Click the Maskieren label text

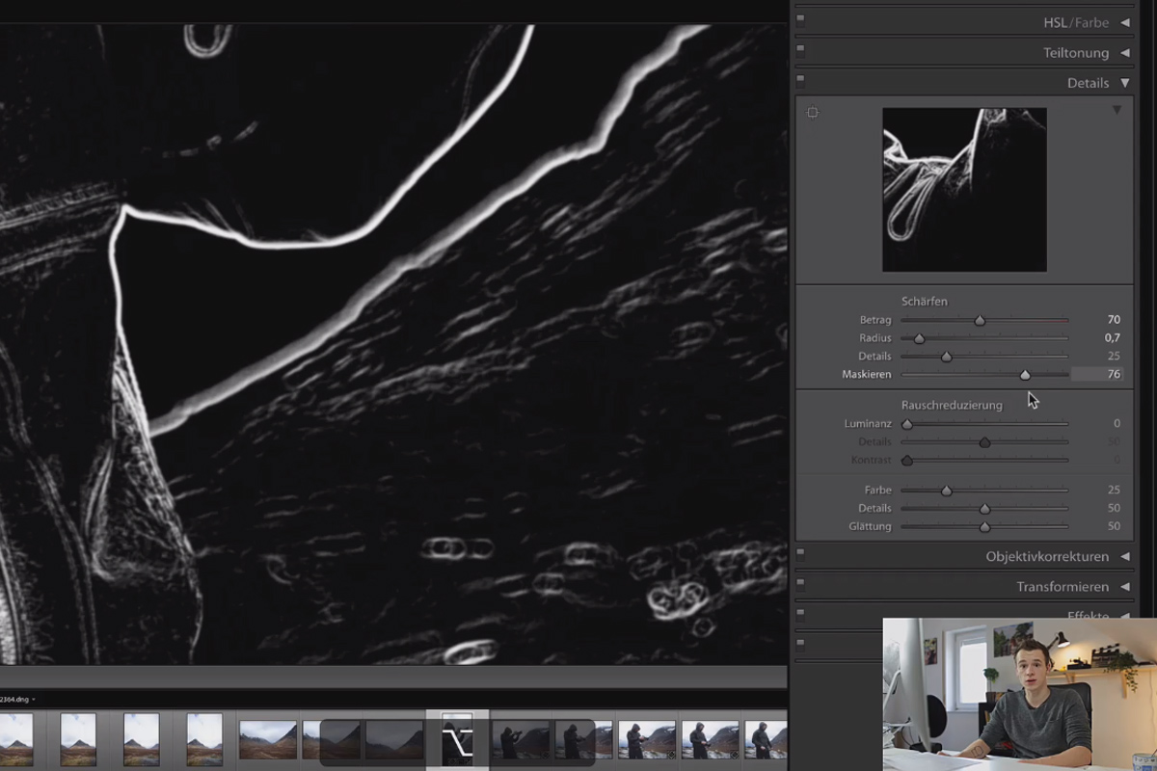coord(867,375)
